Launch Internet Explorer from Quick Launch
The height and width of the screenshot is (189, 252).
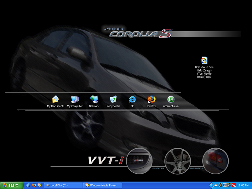[x=28, y=185]
